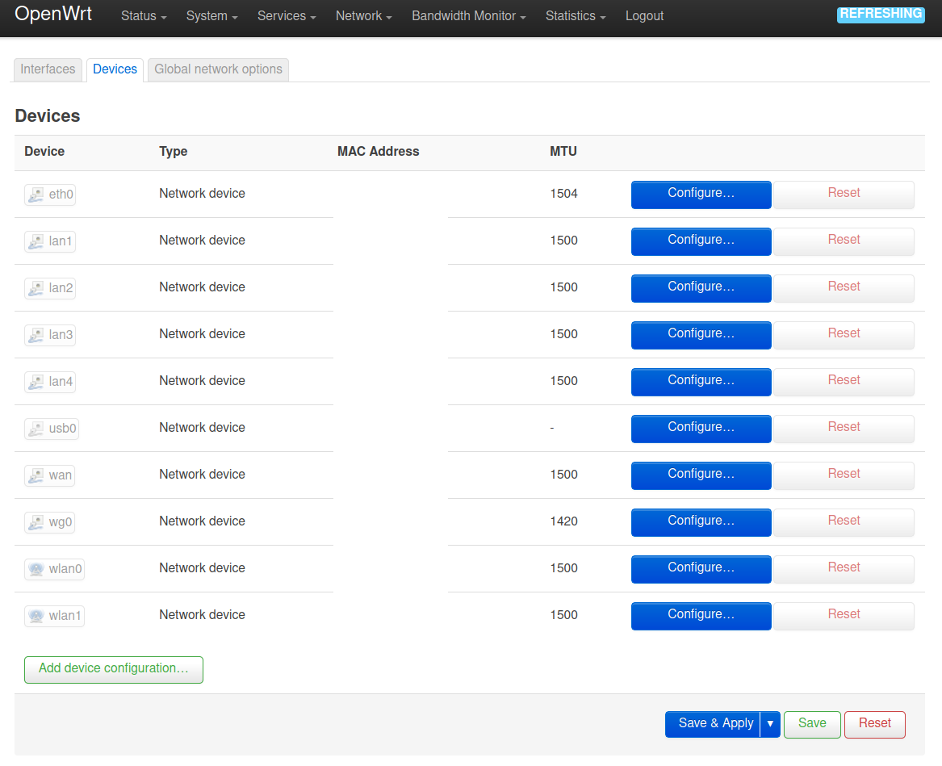The width and height of the screenshot is (942, 766).
Task: Configure the usb0 device
Action: pyautogui.click(x=701, y=429)
